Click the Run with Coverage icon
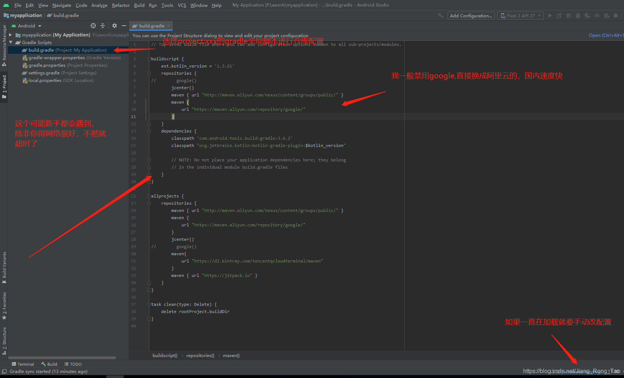This screenshot has height=378, width=624. coord(587,16)
